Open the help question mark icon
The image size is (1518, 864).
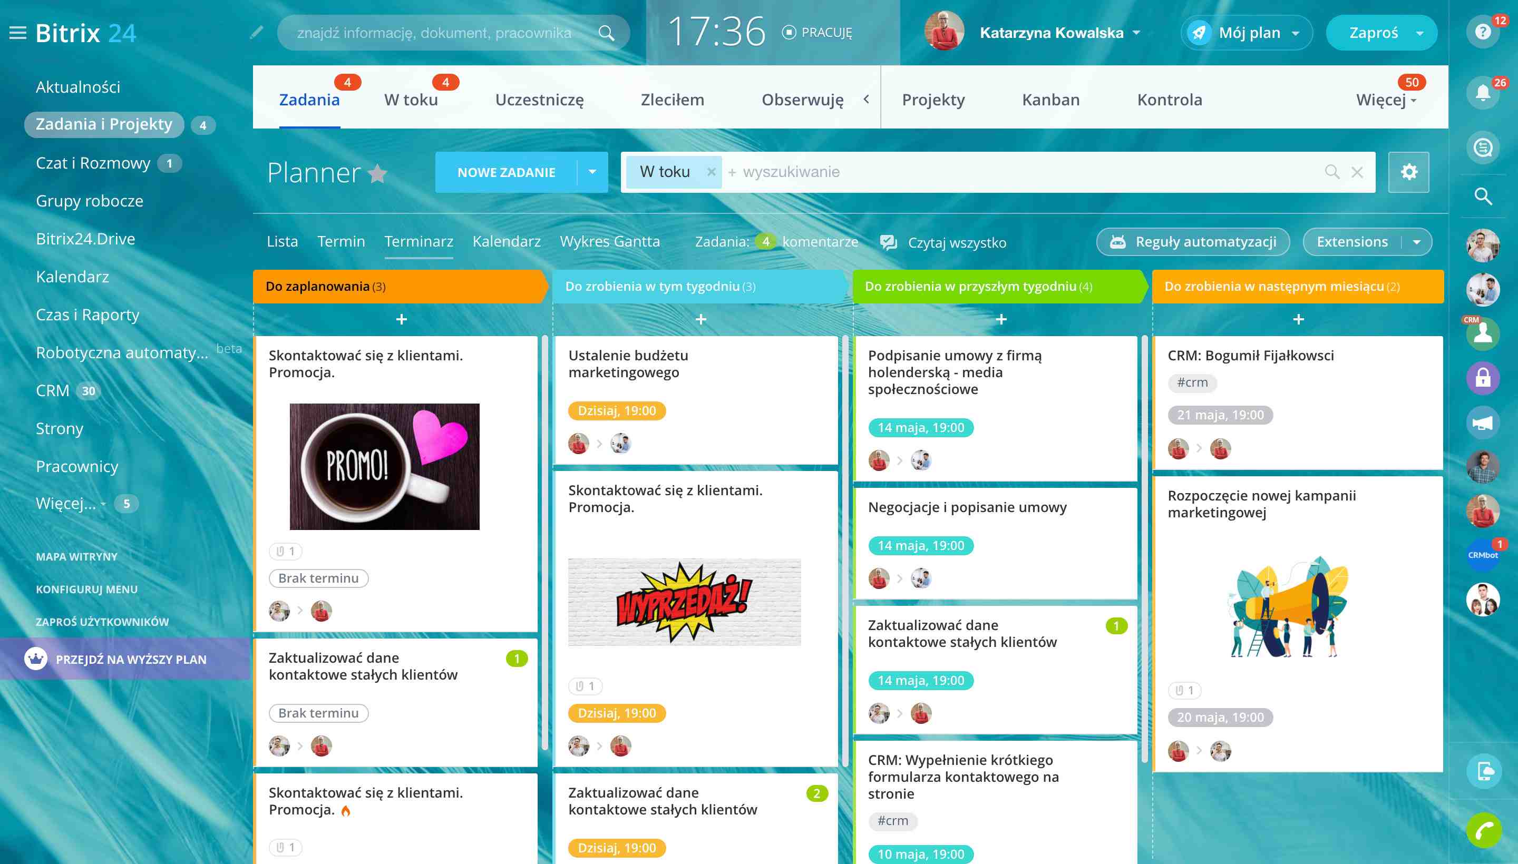tap(1482, 32)
